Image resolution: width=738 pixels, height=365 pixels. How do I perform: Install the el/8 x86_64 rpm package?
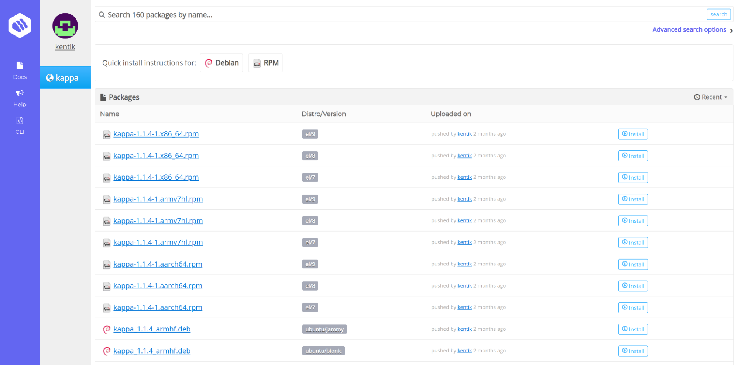tap(633, 156)
